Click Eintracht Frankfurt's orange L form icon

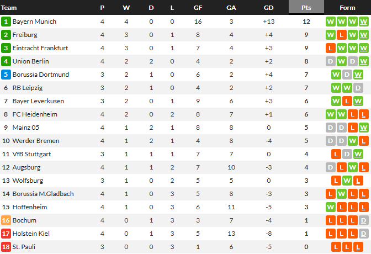[331, 48]
